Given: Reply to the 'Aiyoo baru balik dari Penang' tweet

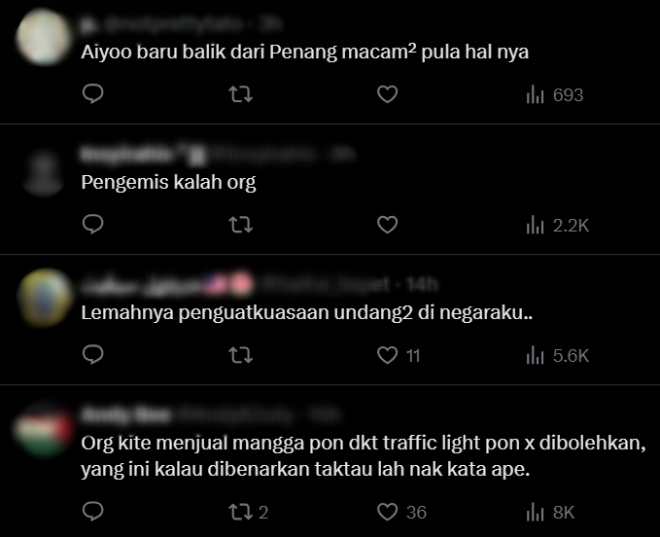Looking at the screenshot, I should (x=92, y=94).
